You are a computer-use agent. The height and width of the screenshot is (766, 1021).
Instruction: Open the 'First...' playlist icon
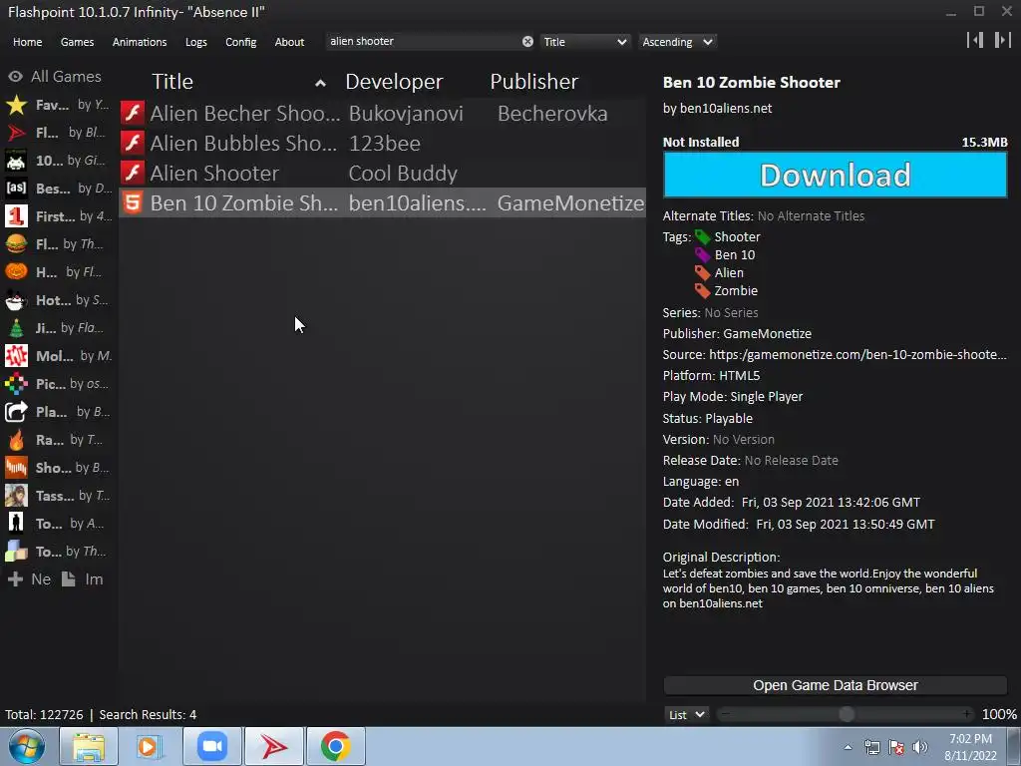click(x=16, y=216)
